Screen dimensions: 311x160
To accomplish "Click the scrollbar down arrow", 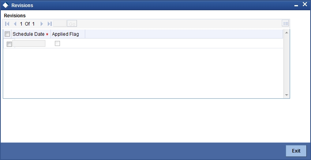I will click(x=287, y=95).
